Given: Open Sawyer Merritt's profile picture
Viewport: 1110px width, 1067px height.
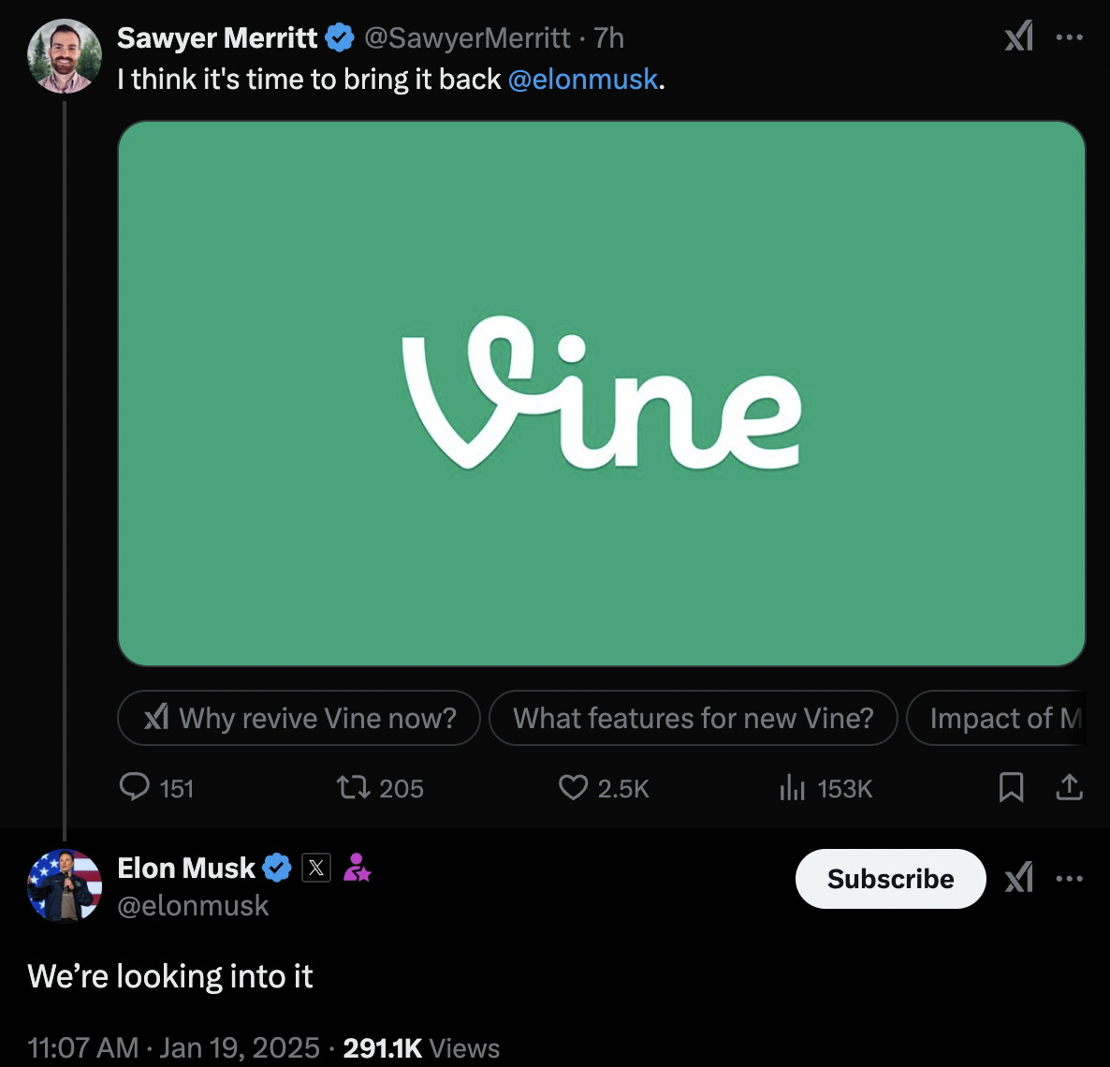Looking at the screenshot, I should point(65,56).
